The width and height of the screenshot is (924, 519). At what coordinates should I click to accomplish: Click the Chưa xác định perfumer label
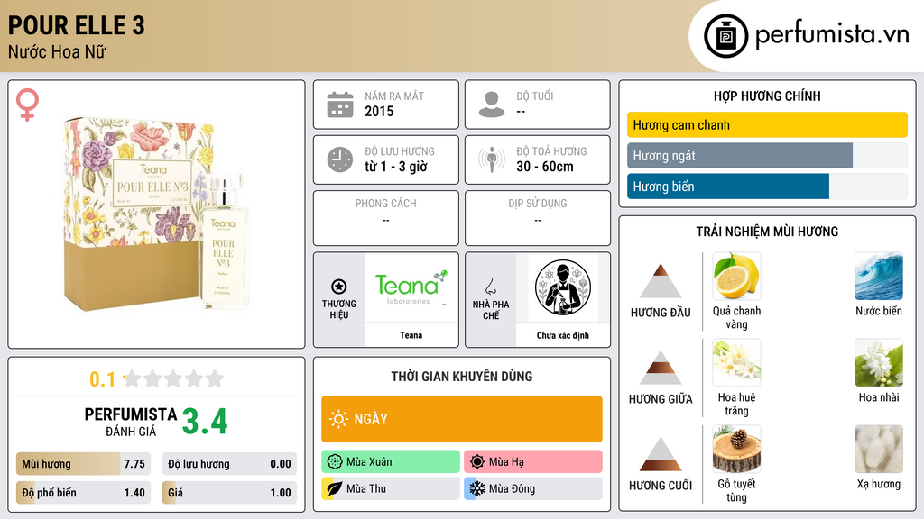click(563, 335)
